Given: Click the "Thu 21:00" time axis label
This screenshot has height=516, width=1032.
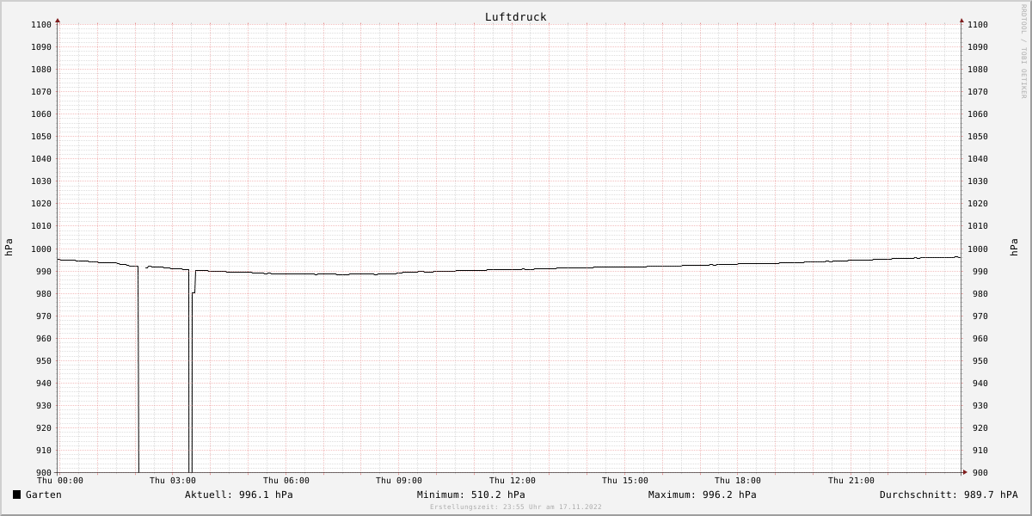Looking at the screenshot, I should click(851, 481).
